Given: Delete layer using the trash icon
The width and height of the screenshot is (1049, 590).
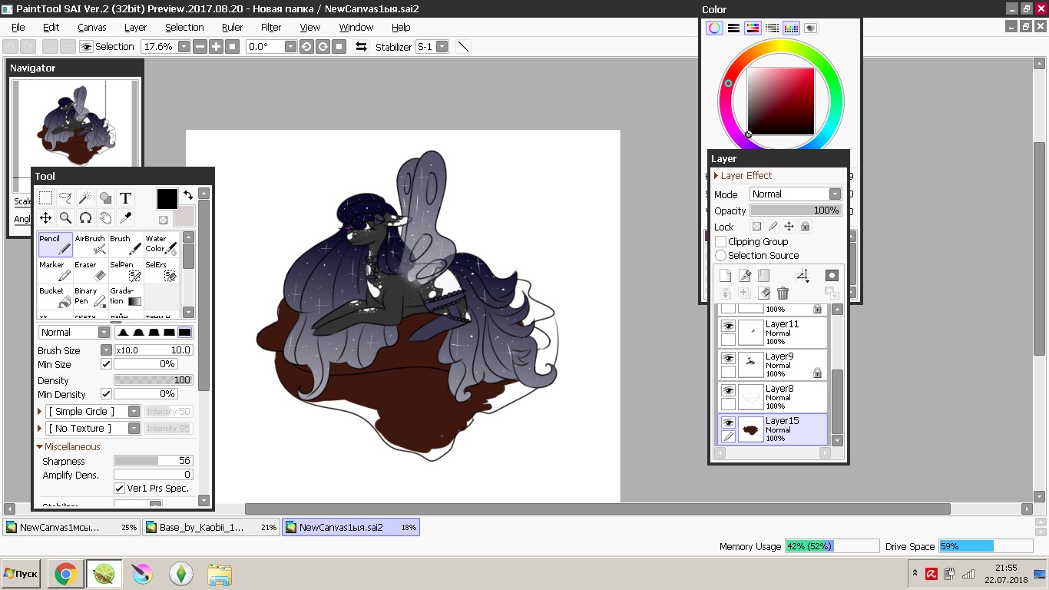Looking at the screenshot, I should point(783,293).
